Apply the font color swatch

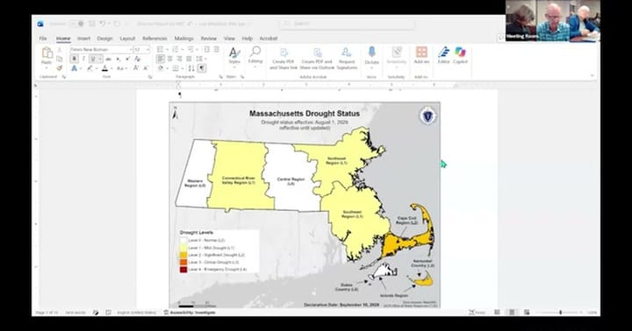click(x=104, y=68)
